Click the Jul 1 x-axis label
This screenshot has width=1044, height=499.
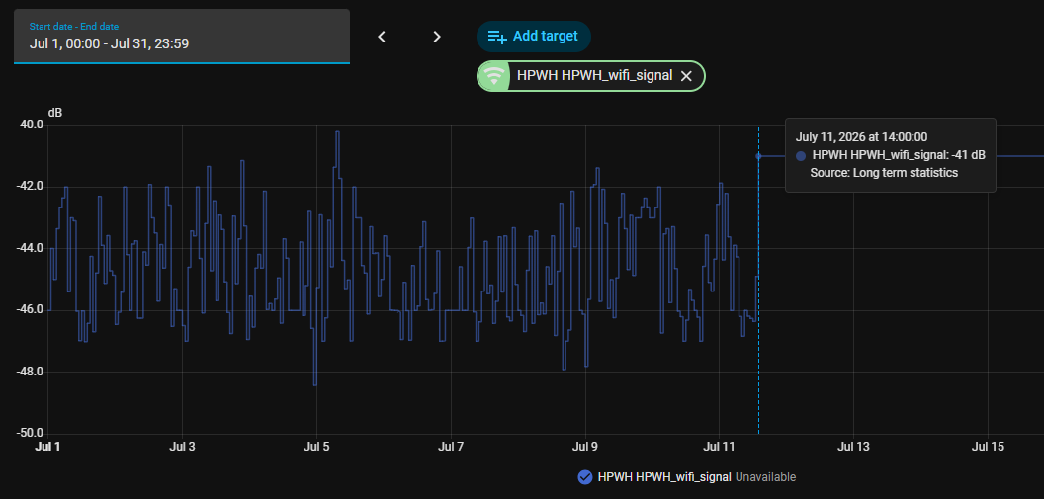[x=47, y=447]
